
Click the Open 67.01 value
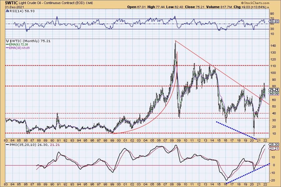click(x=136, y=7)
